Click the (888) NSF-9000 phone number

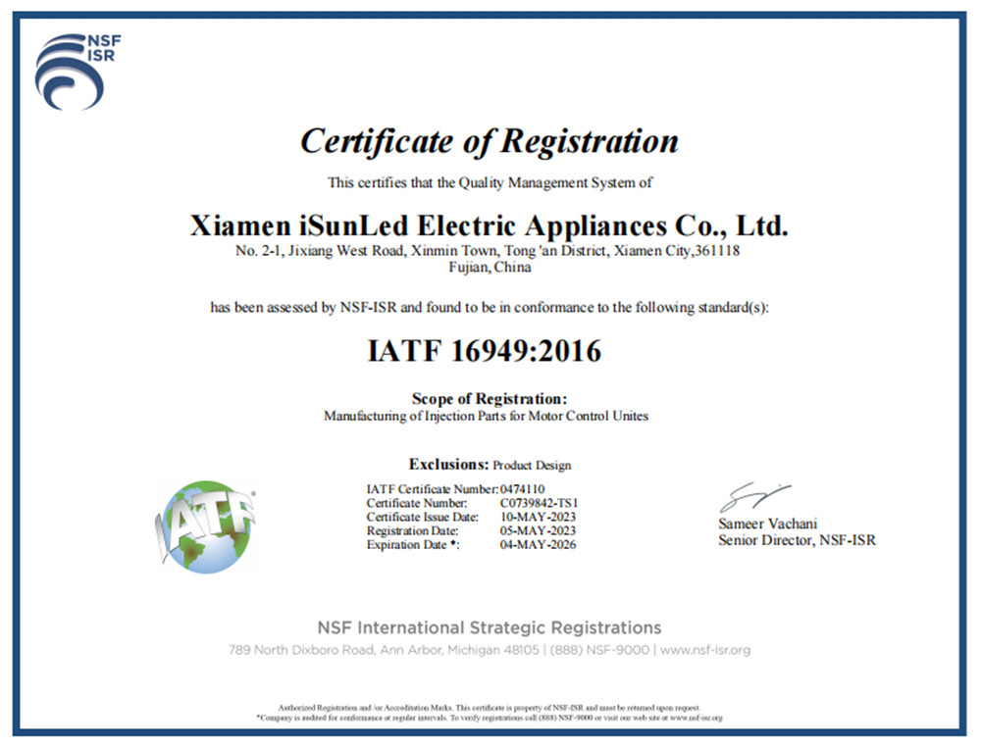click(600, 650)
